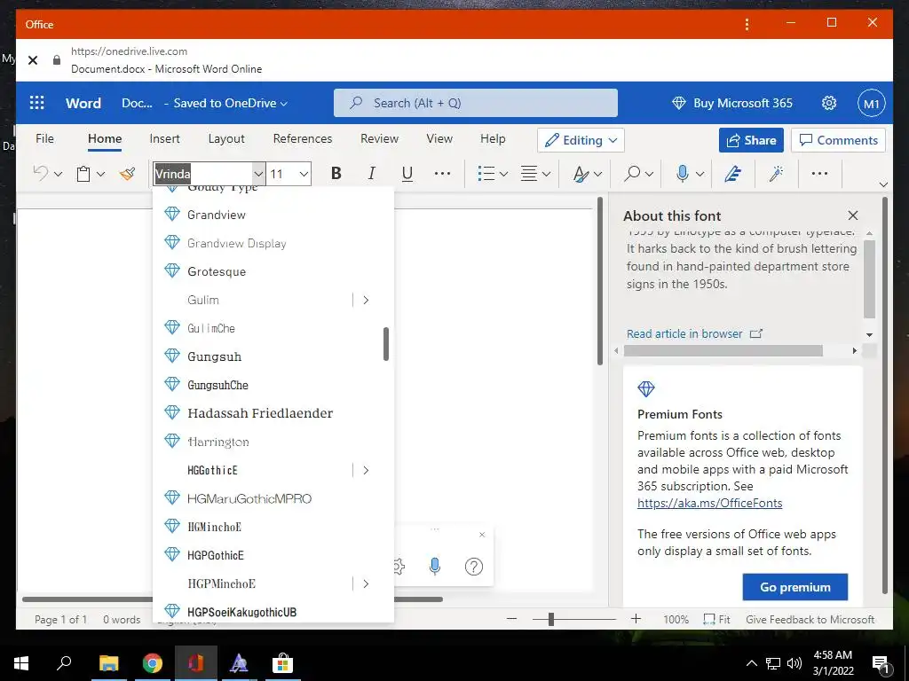
Task: Switch to the Layout tab
Action: (226, 139)
